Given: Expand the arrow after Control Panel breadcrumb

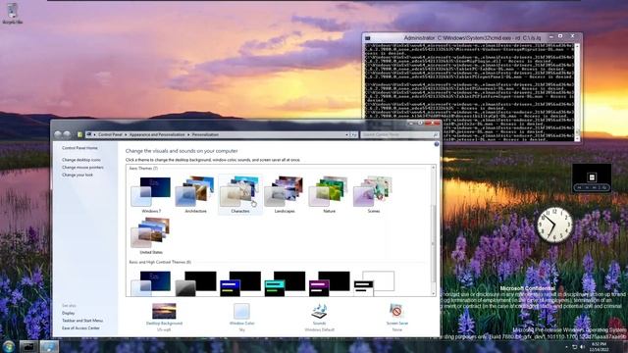Looking at the screenshot, I should pyautogui.click(x=126, y=135).
